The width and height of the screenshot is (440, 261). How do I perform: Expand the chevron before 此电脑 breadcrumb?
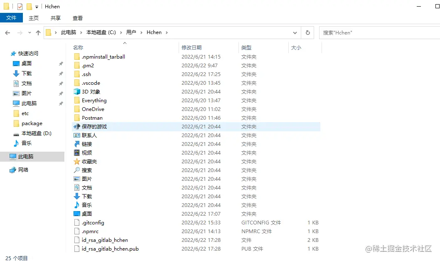coord(56,32)
